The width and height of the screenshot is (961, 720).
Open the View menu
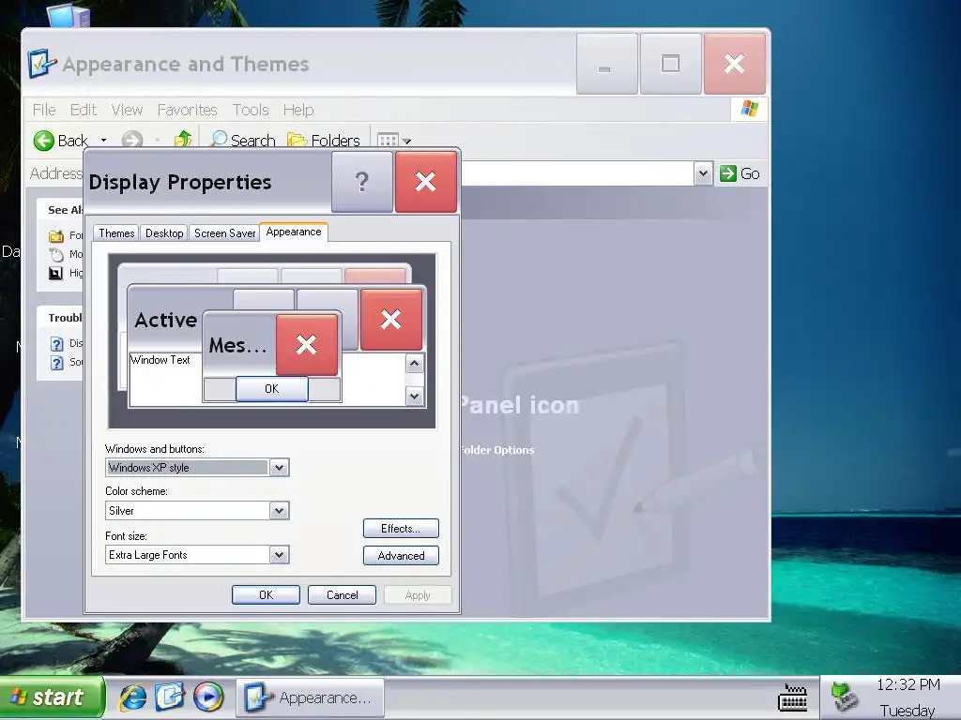click(x=127, y=110)
